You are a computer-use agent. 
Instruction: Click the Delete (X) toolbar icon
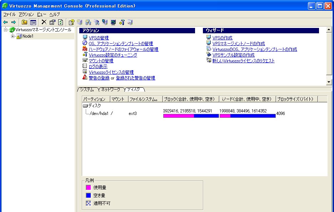[44, 22]
